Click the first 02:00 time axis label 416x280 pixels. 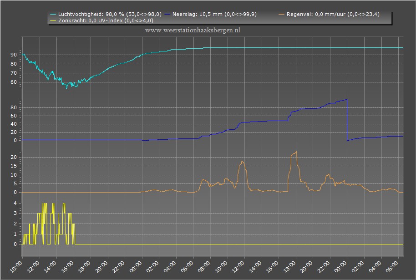point(153,266)
